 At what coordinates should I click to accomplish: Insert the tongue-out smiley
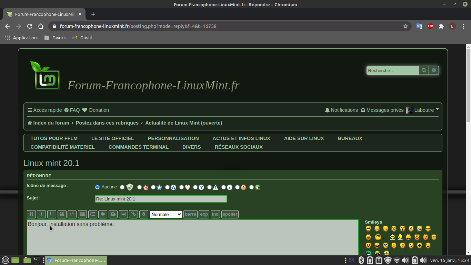(x=417, y=237)
